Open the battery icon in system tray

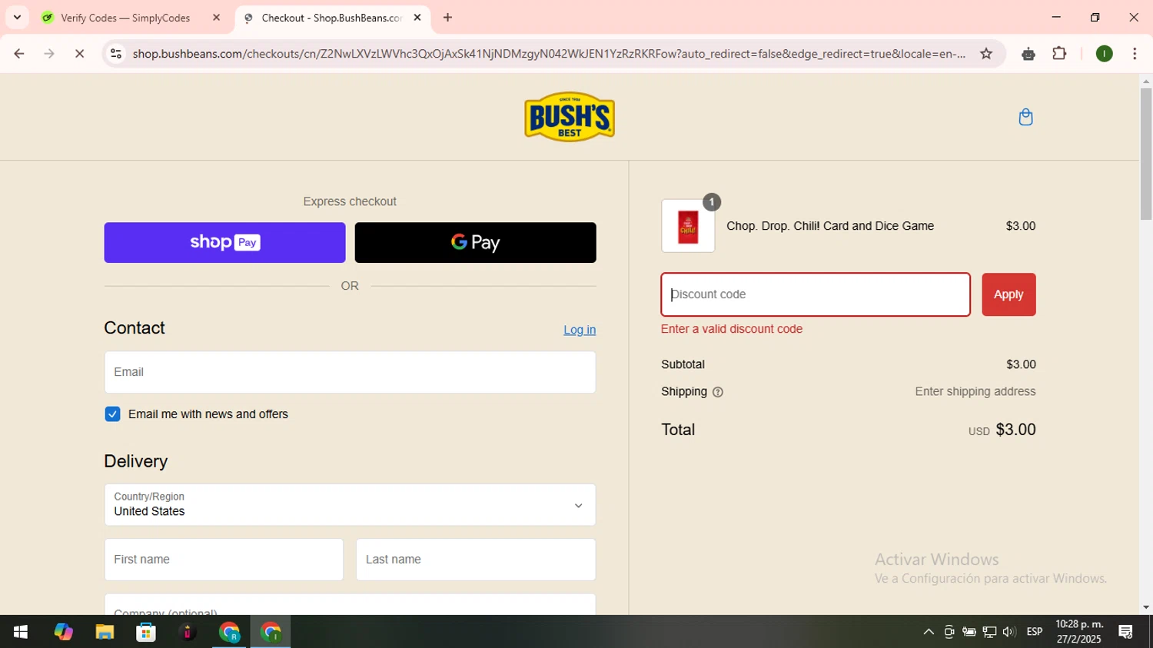point(969,632)
